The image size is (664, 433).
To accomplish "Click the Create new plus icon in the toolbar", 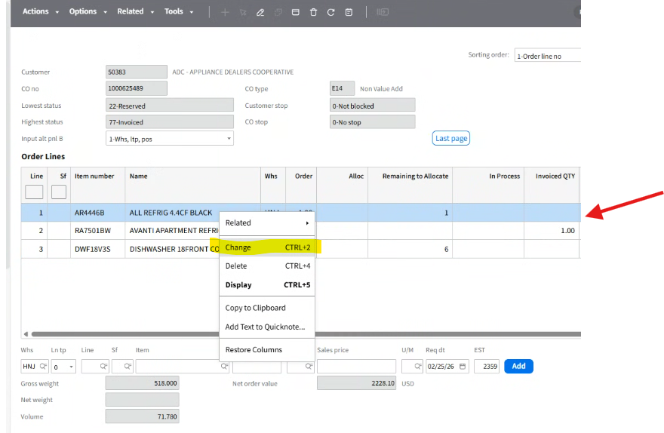I will point(225,12).
